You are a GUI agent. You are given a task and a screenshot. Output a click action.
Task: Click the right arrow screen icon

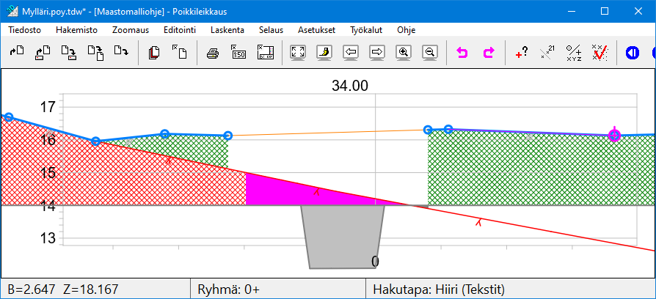(x=377, y=53)
